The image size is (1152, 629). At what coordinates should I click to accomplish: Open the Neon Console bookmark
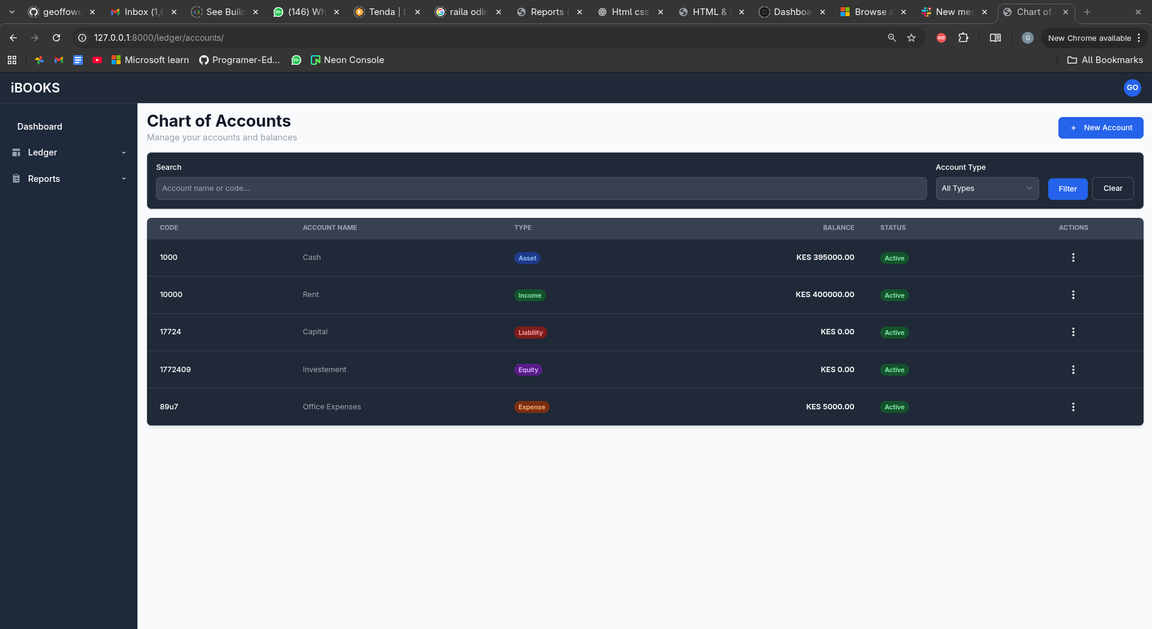pyautogui.click(x=347, y=60)
